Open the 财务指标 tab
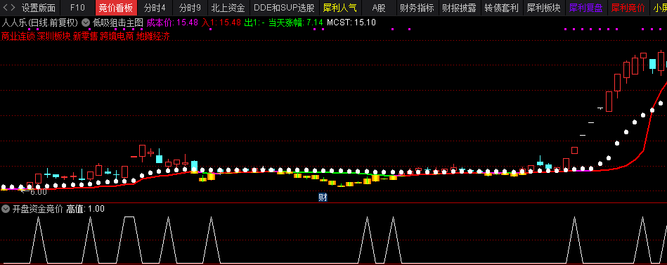 pos(417,8)
